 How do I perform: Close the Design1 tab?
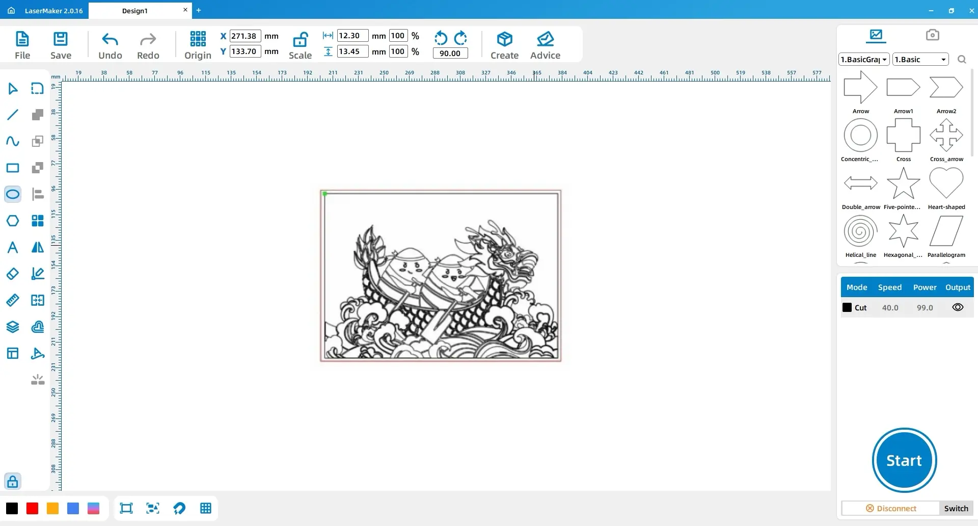[185, 10]
